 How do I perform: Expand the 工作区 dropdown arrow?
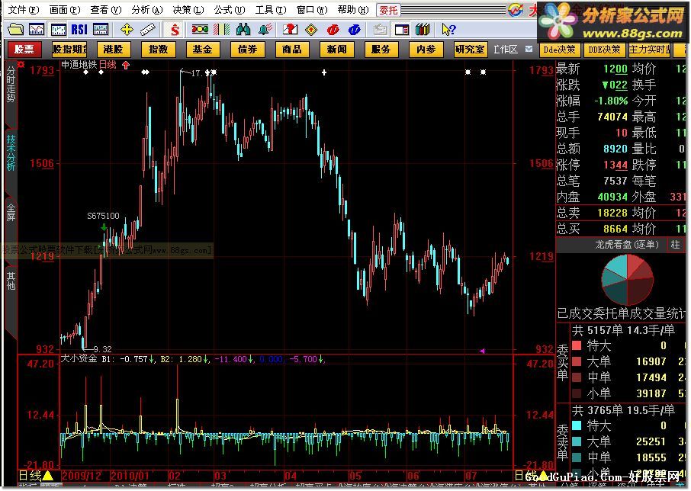[x=529, y=50]
